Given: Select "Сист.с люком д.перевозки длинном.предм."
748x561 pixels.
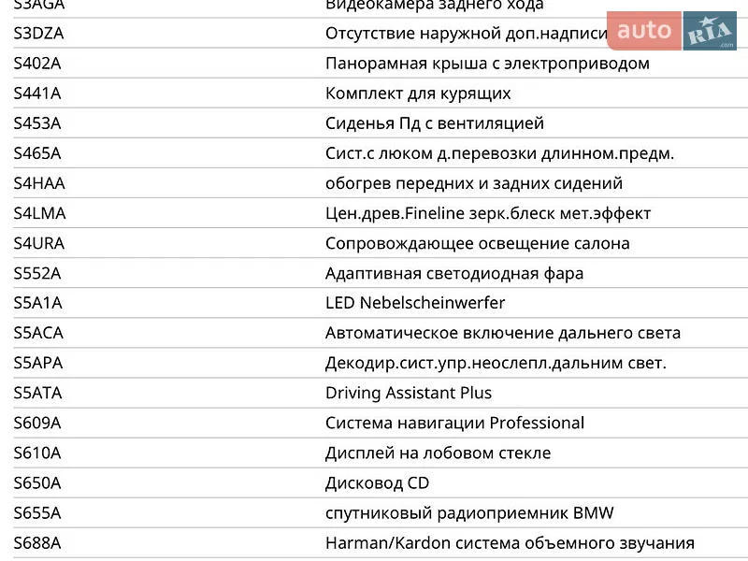Looking at the screenshot, I should pyautogui.click(x=499, y=153).
